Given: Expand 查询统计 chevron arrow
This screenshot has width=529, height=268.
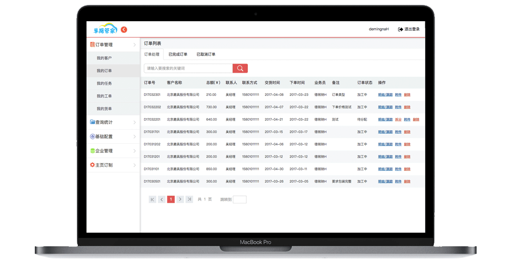Looking at the screenshot, I should (x=135, y=122).
